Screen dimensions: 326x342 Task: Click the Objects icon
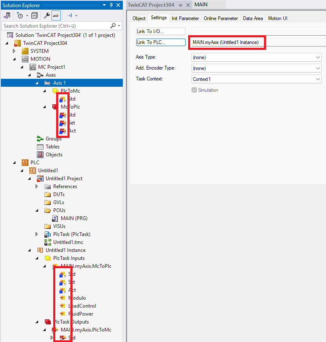[x=40, y=155]
